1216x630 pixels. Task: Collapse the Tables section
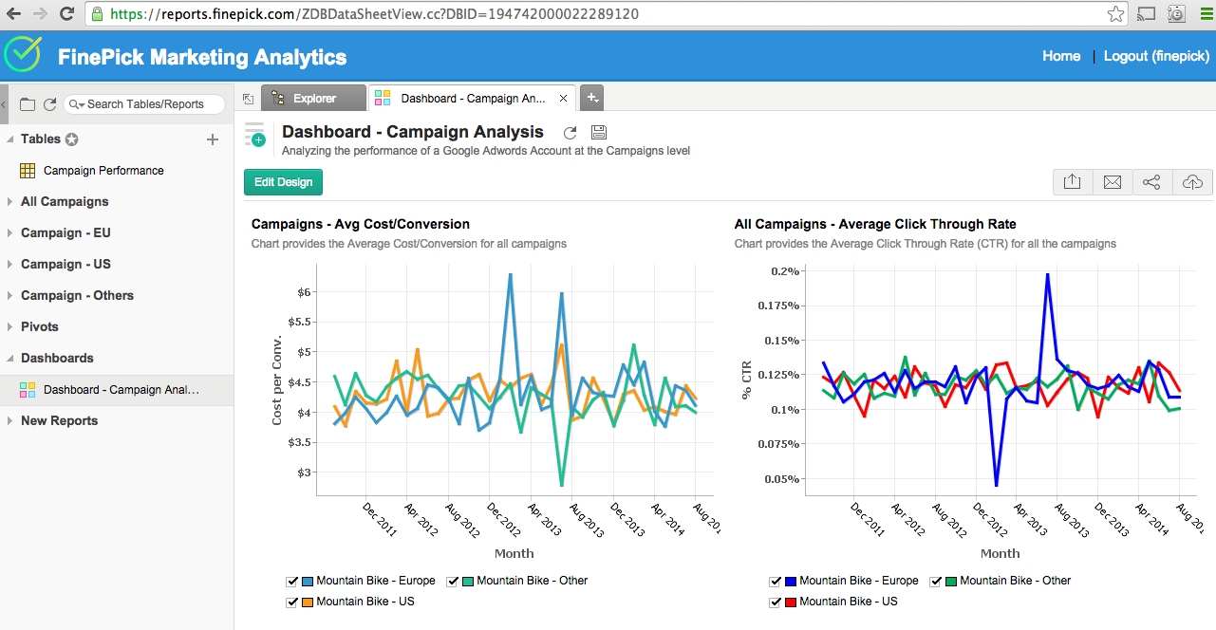coord(10,139)
